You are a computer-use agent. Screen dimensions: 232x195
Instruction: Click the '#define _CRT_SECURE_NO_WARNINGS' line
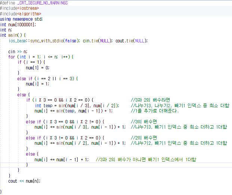tap(34, 3)
